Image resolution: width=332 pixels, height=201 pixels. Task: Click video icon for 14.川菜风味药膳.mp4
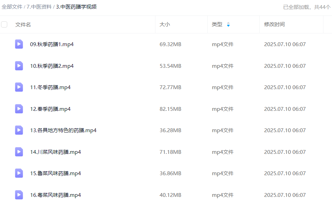point(19,152)
